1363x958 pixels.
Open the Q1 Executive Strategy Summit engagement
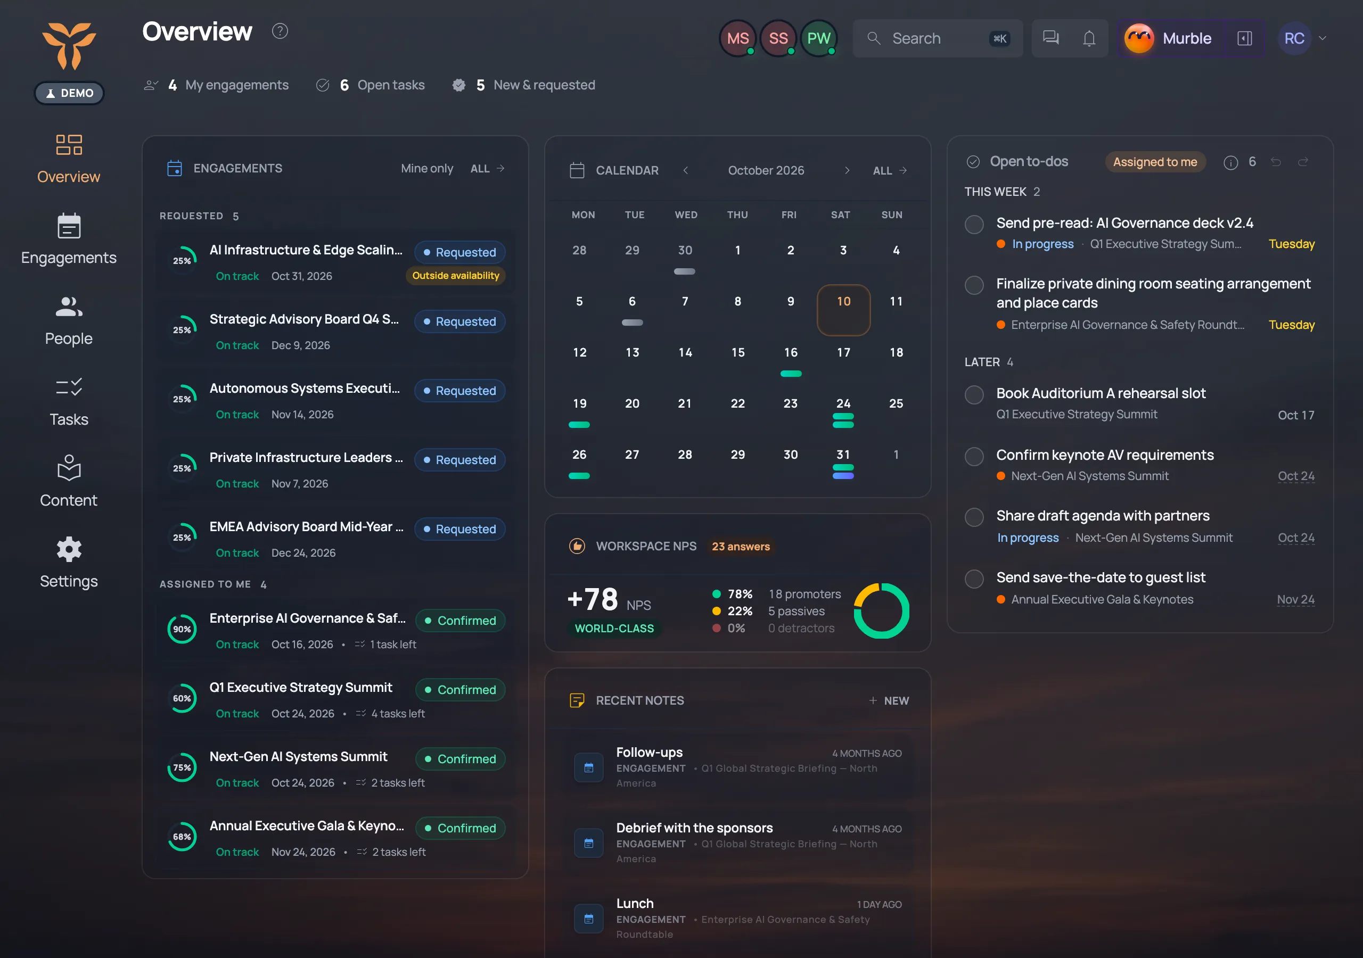click(x=335, y=700)
